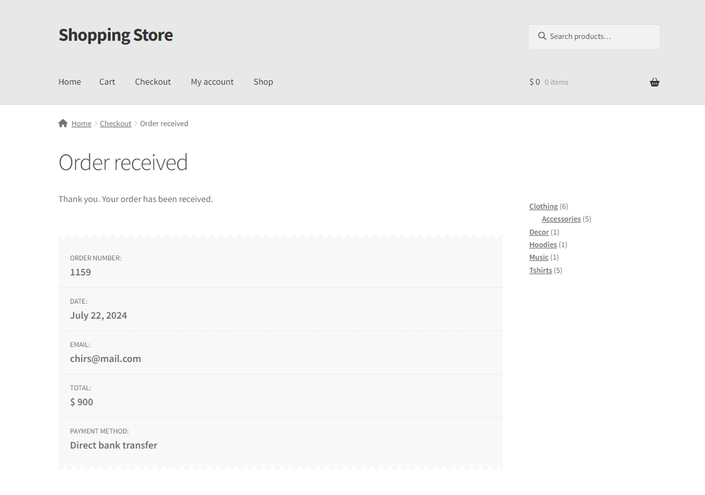The width and height of the screenshot is (705, 495).
Task: Open the Clothing category link
Action: (x=543, y=206)
